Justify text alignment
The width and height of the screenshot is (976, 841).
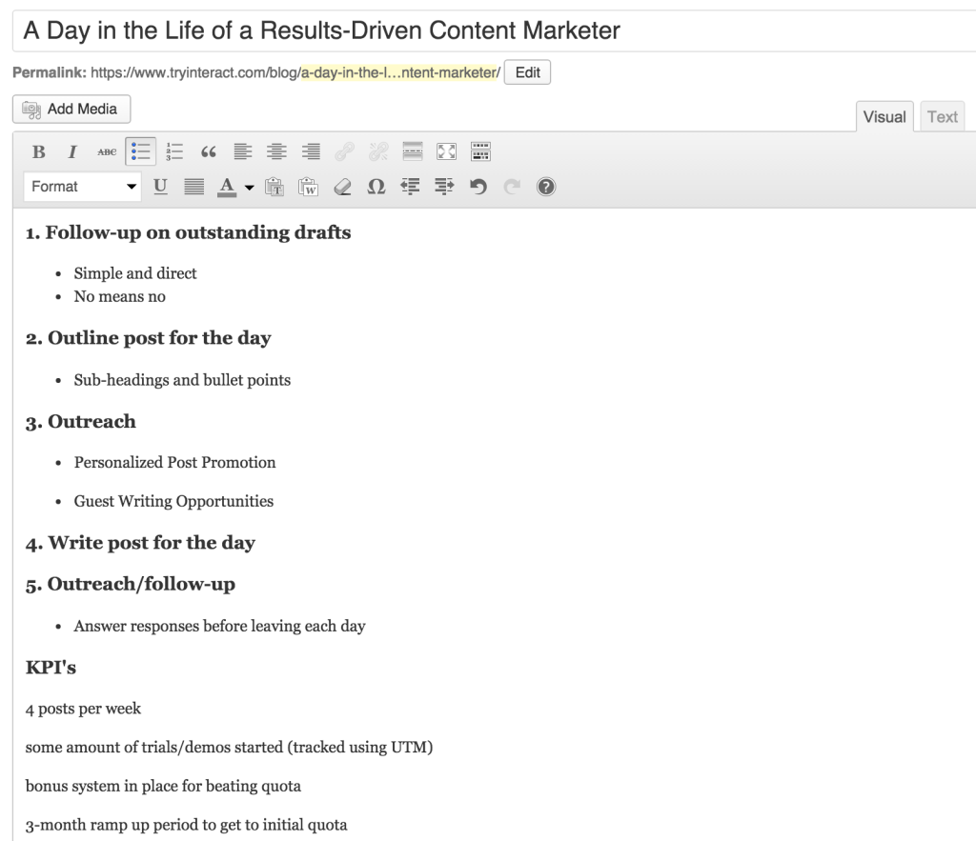point(194,187)
